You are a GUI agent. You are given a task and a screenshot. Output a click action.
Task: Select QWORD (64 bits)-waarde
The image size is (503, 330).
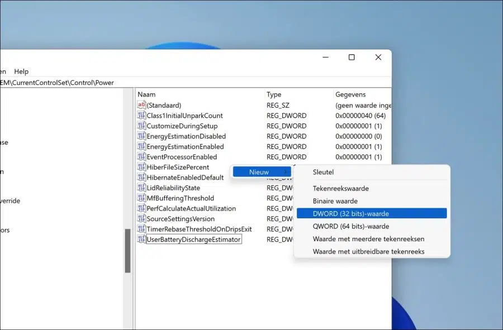pyautogui.click(x=372, y=226)
